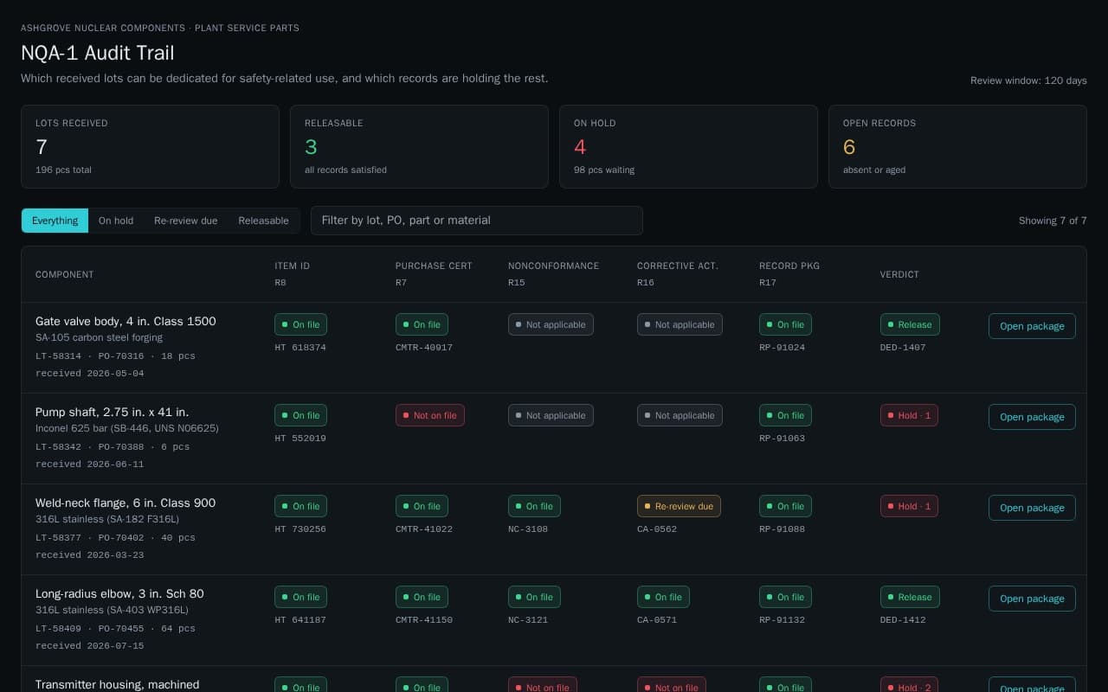Click the NQA-1 Audit Trail heading

tap(98, 53)
